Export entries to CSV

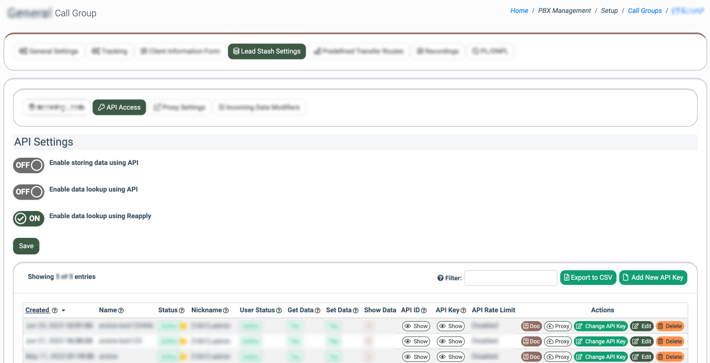[588, 278]
